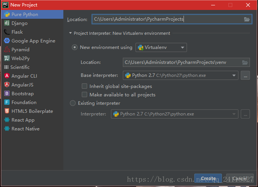Select the HTML5 Boilerplate list entry

point(32,111)
